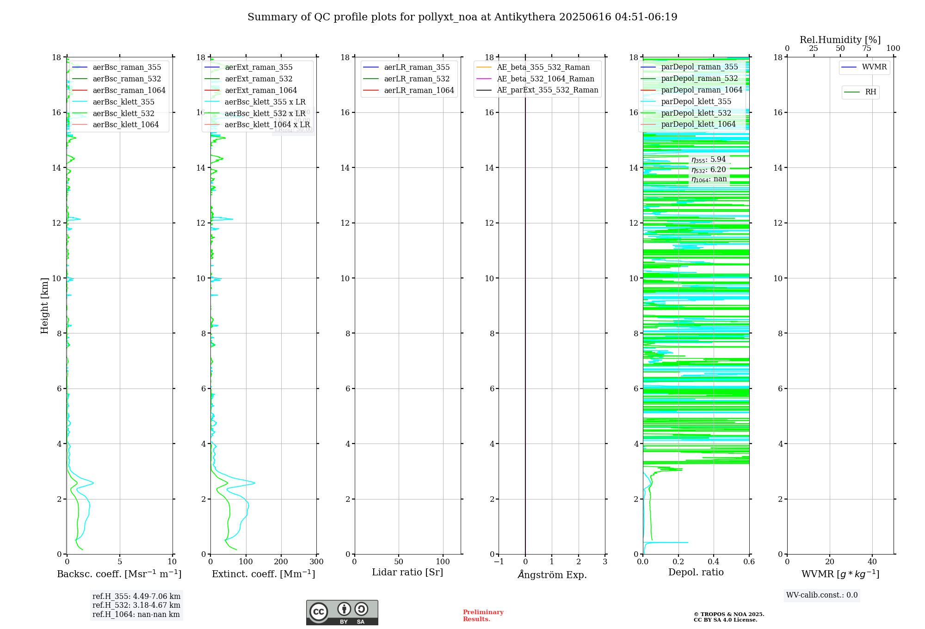
Task: Select the RH legend entry
Action: coord(860,92)
